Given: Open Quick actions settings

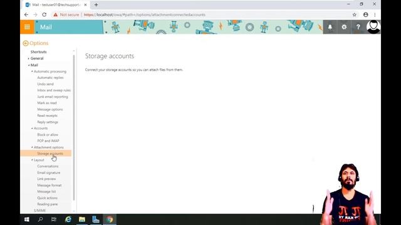Looking at the screenshot, I should (x=48, y=198).
